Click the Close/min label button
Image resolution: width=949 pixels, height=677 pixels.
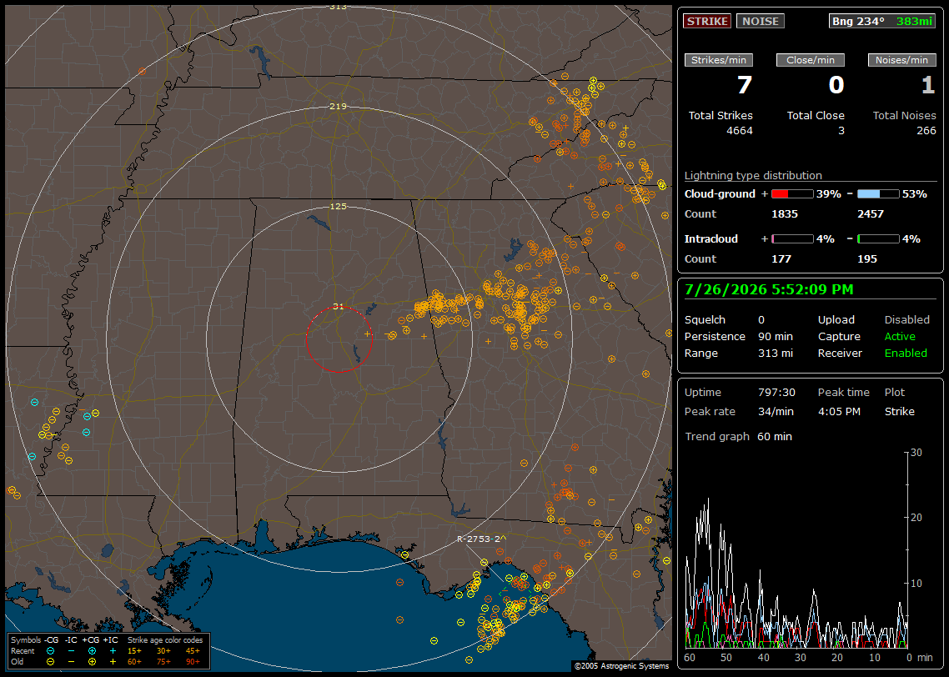click(811, 60)
